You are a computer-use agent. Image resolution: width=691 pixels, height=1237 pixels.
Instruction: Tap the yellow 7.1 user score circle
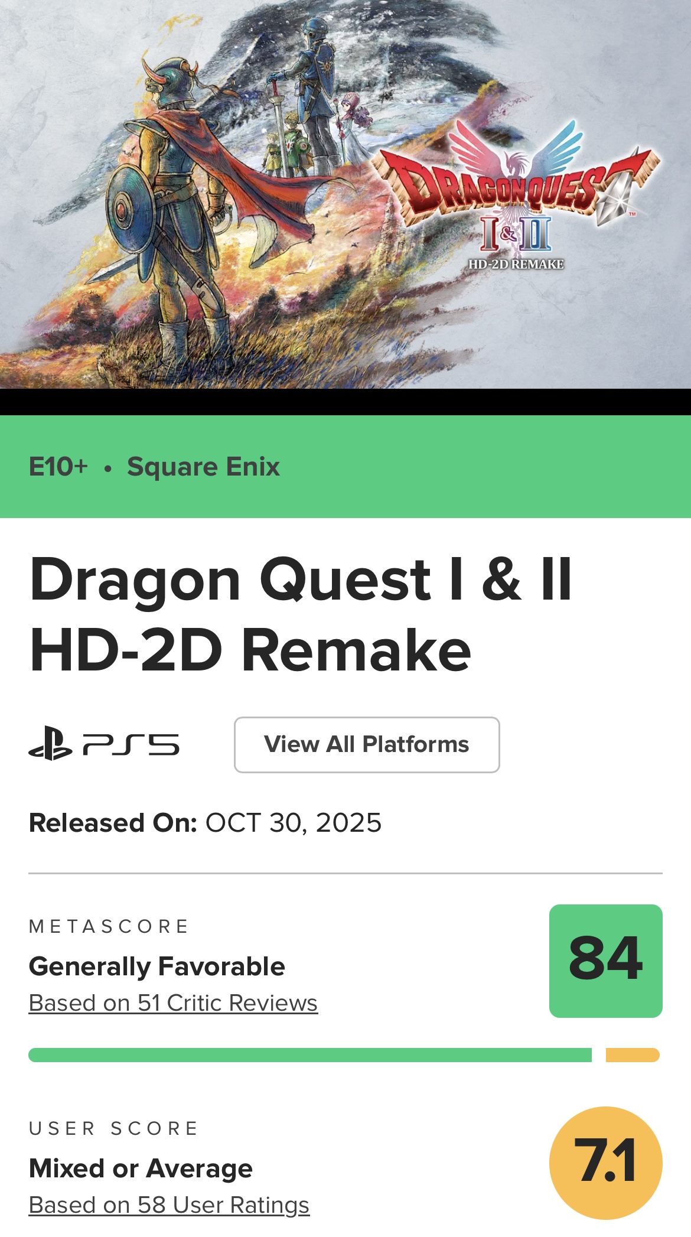605,1163
